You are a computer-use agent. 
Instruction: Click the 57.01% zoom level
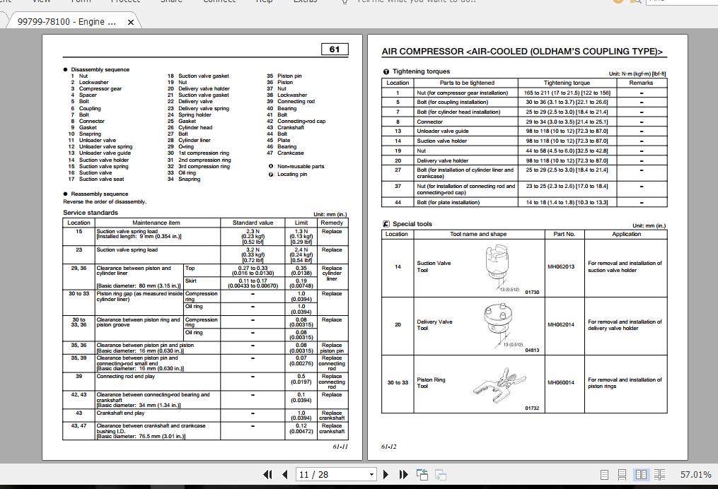(x=695, y=474)
